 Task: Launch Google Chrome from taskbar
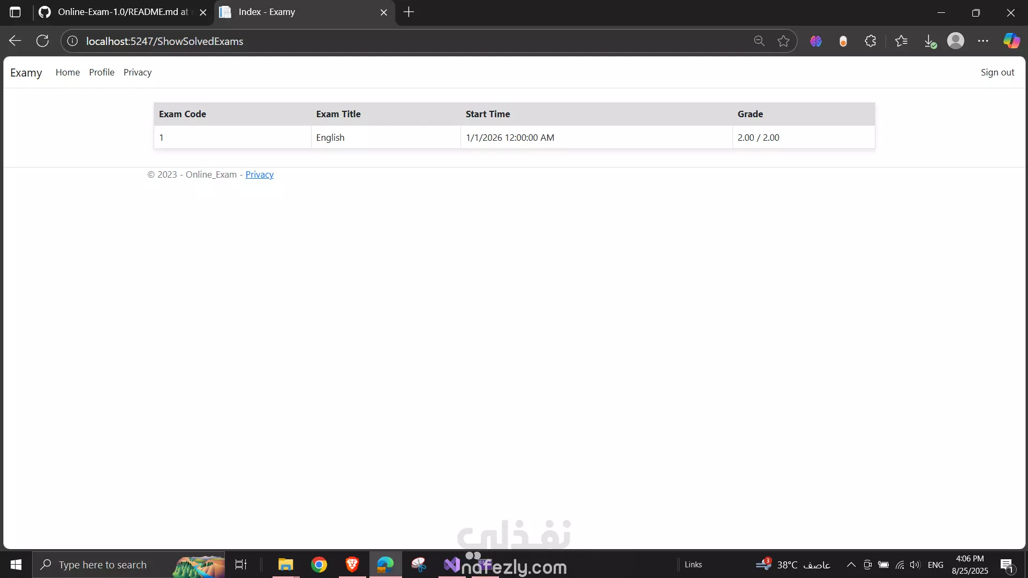pyautogui.click(x=319, y=565)
